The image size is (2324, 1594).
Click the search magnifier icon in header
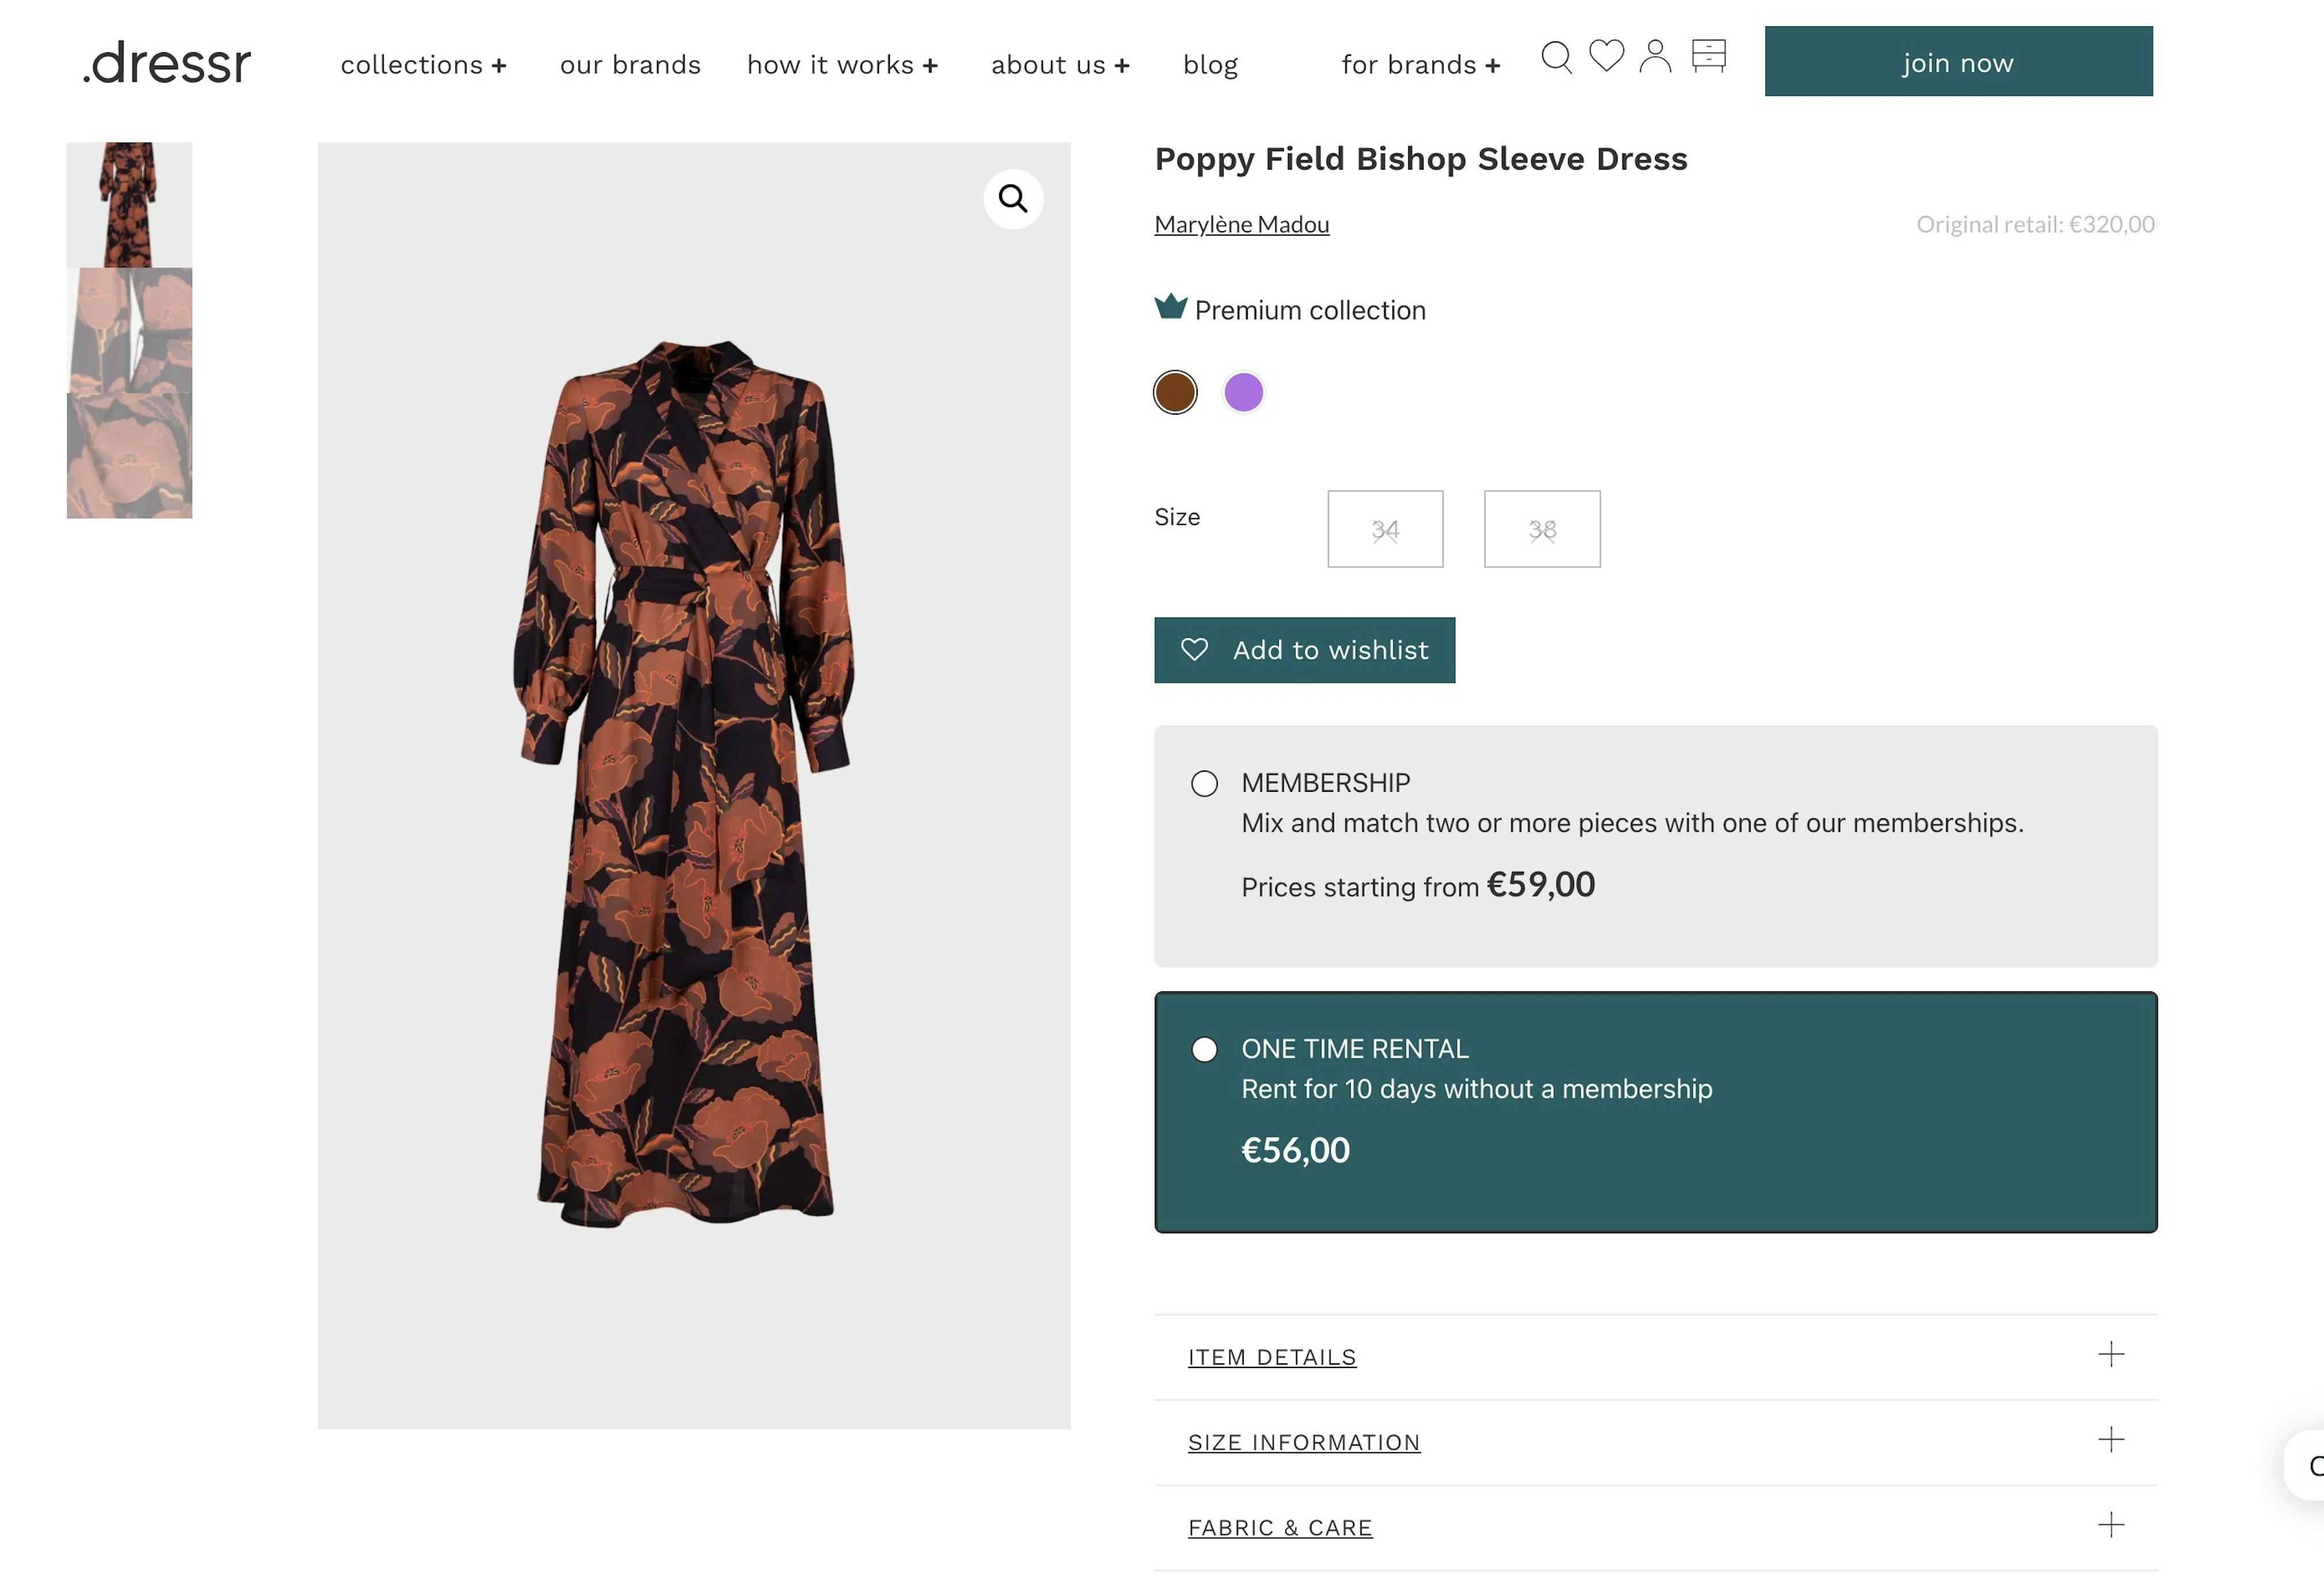tap(1555, 57)
